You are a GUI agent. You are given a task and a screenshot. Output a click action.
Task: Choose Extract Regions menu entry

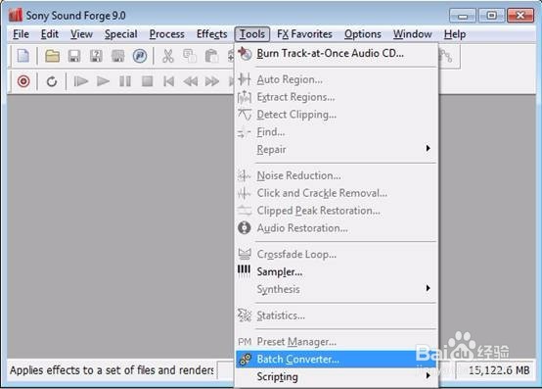[x=337, y=97]
